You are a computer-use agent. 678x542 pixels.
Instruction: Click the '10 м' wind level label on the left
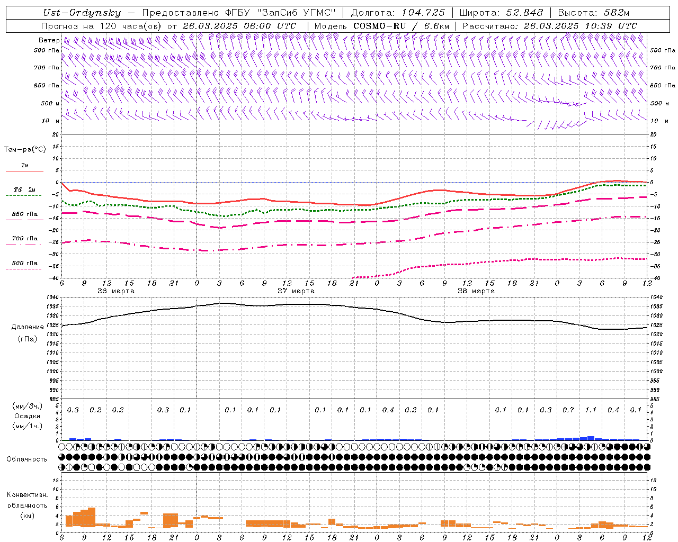tap(51, 121)
